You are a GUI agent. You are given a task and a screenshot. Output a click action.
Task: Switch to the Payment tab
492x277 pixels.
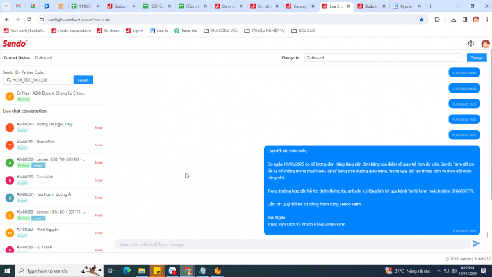tap(407, 6)
